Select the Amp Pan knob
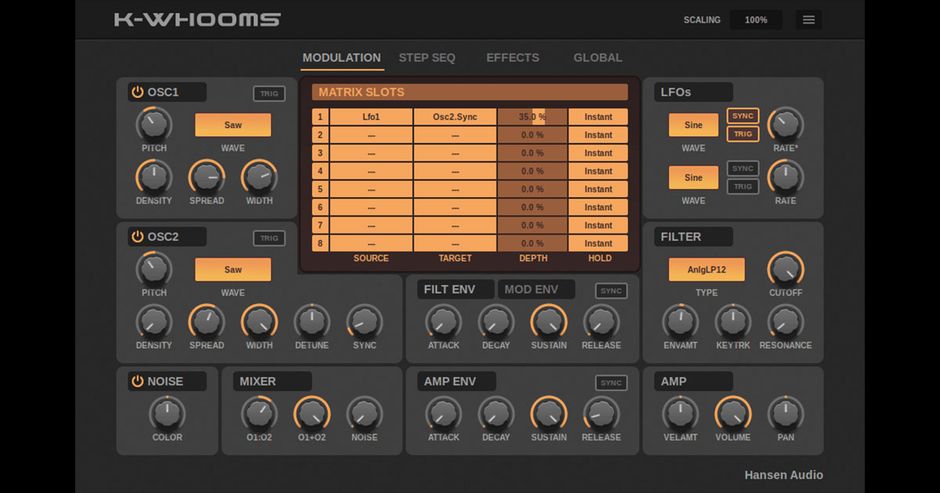Image resolution: width=940 pixels, height=493 pixels. [786, 415]
